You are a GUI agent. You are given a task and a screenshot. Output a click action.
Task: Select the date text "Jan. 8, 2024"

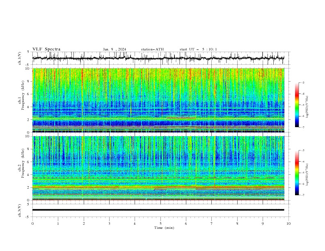[114, 49]
